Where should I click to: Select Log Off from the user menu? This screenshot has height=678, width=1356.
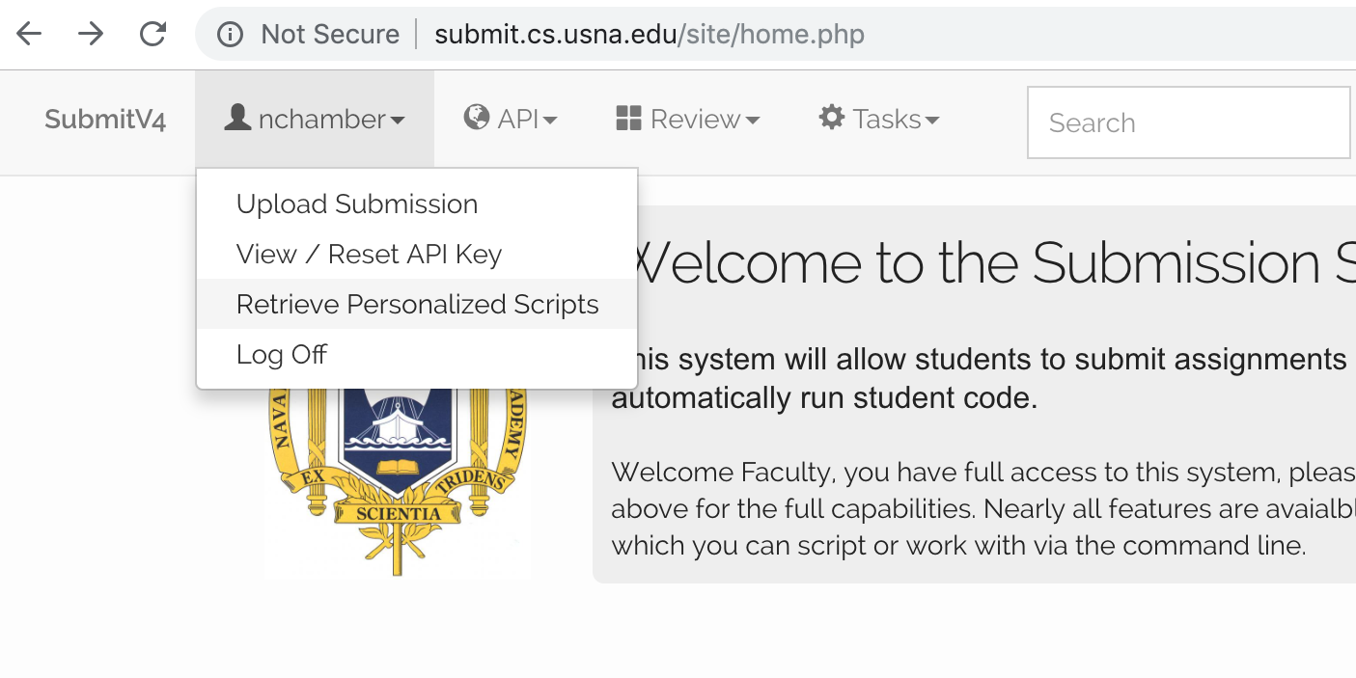coord(281,355)
